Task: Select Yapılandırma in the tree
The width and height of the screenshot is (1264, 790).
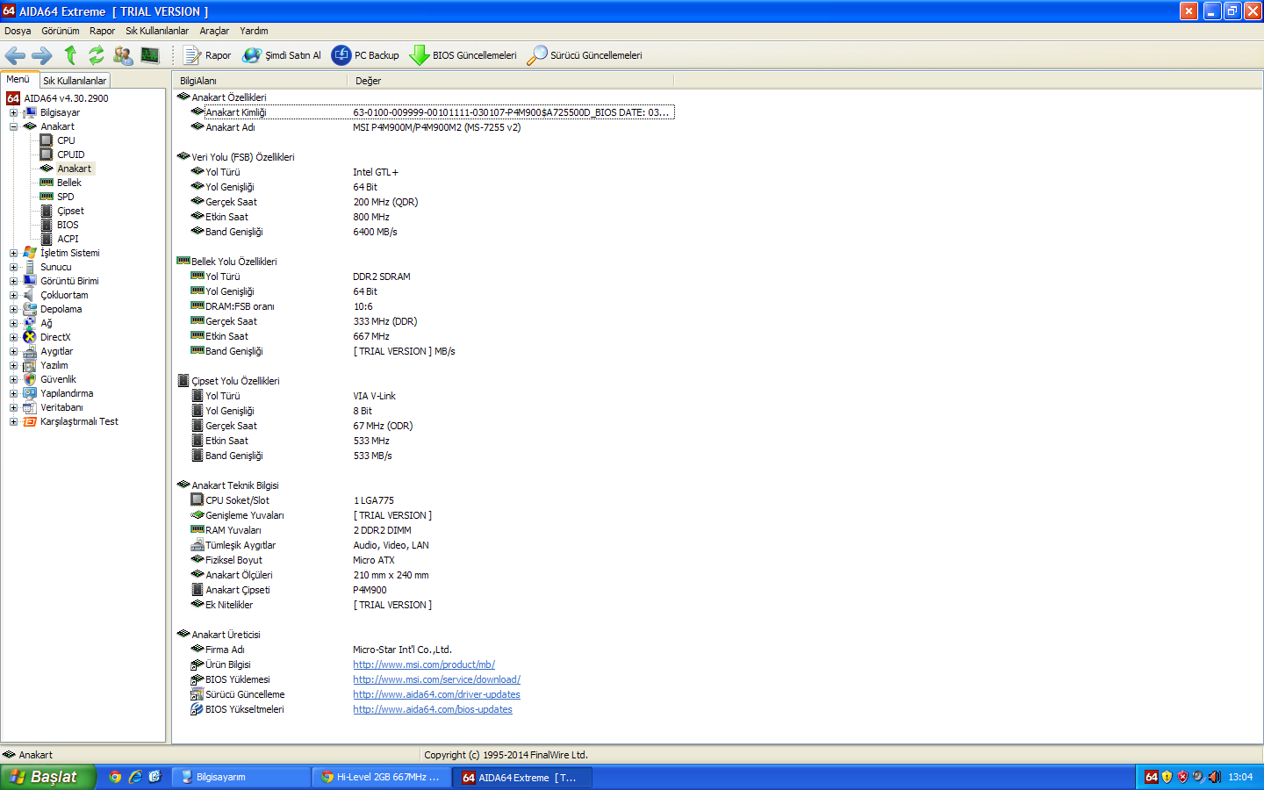Action: click(x=67, y=393)
